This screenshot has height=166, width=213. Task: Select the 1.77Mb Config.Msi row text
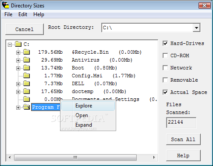(x=90, y=76)
